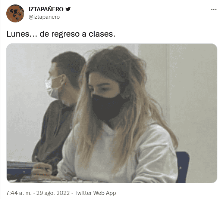The image size is (223, 199).
Task: Open the classroom GIF attached to tweet
Action: coord(112,113)
